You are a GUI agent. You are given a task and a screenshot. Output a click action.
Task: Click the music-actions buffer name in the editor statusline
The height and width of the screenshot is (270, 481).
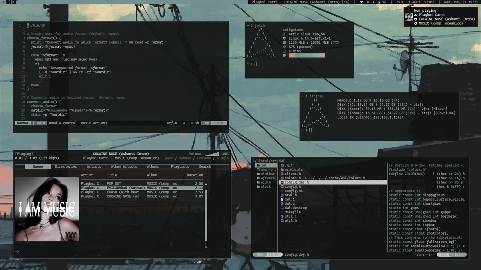click(94, 123)
